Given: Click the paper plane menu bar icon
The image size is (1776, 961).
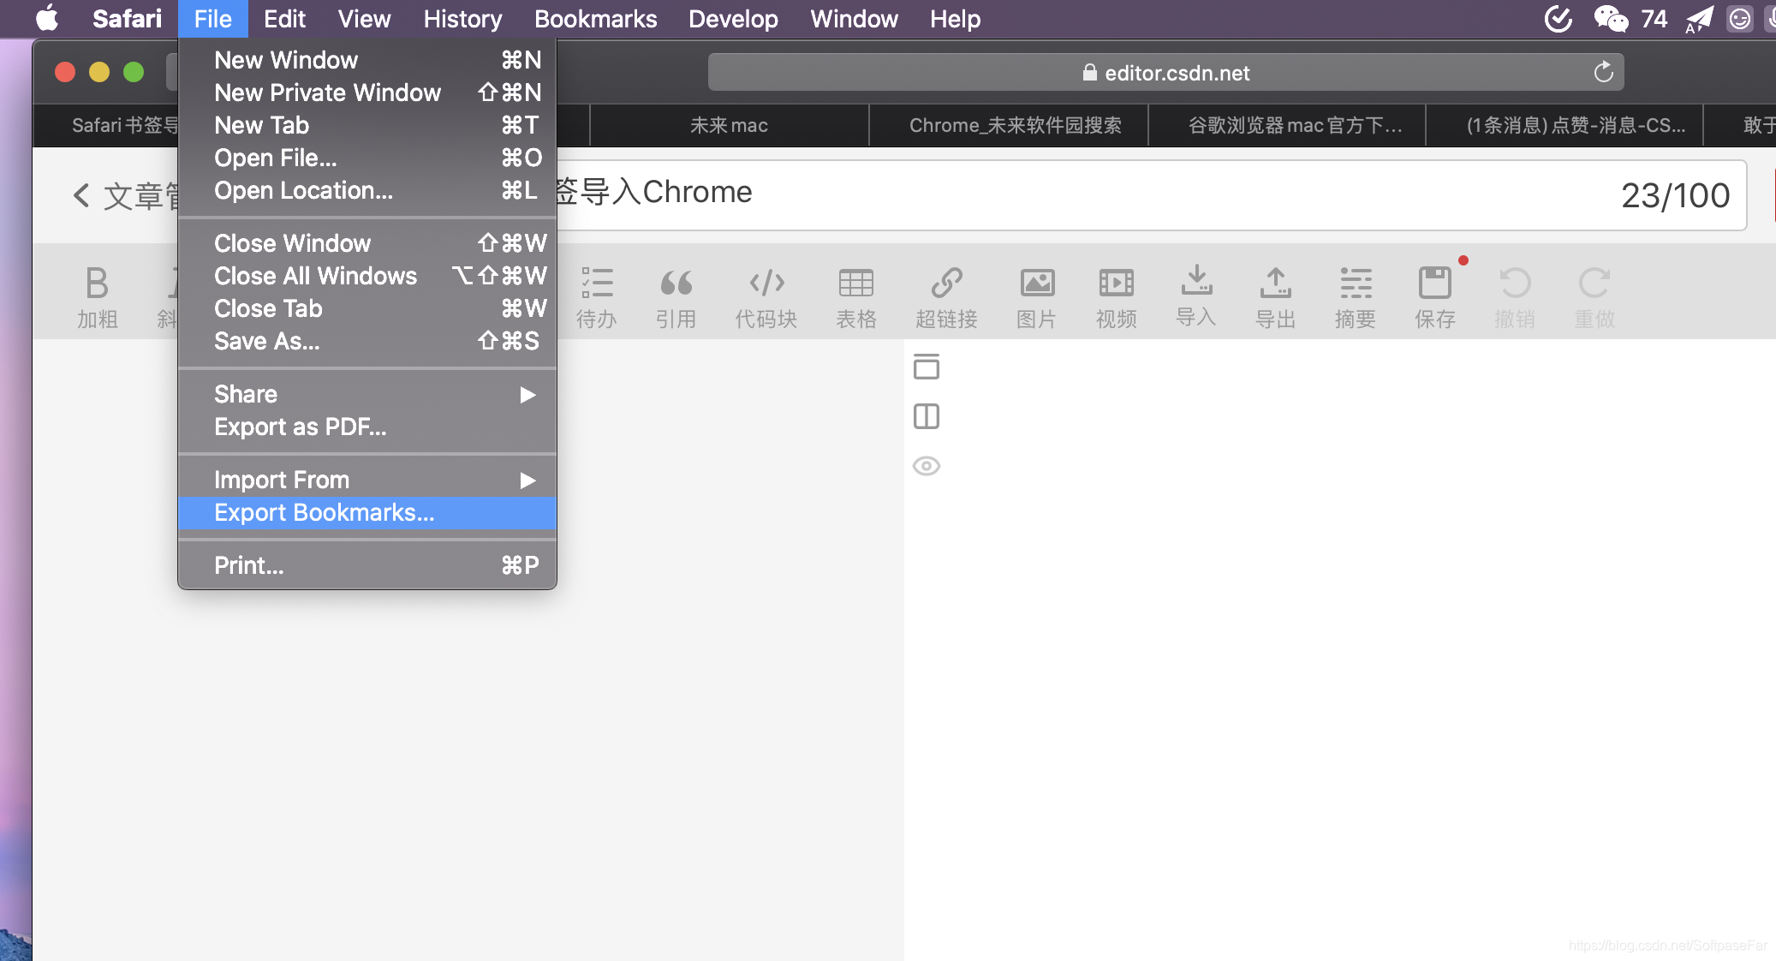Looking at the screenshot, I should click(x=1699, y=18).
